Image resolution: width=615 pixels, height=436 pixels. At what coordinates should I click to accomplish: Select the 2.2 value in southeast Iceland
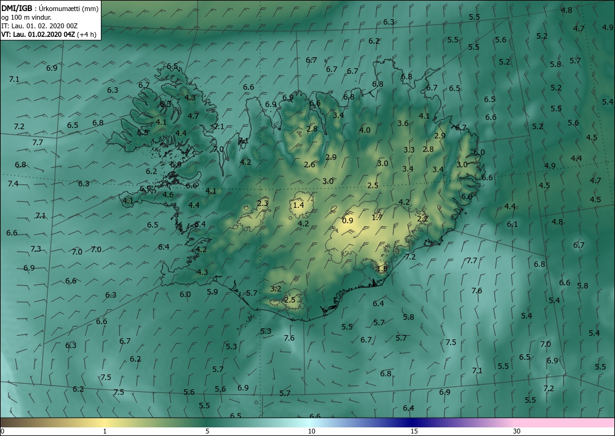(x=423, y=219)
